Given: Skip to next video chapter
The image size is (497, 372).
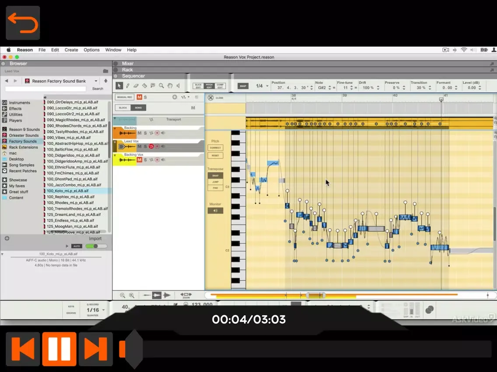Looking at the screenshot, I should [x=95, y=349].
